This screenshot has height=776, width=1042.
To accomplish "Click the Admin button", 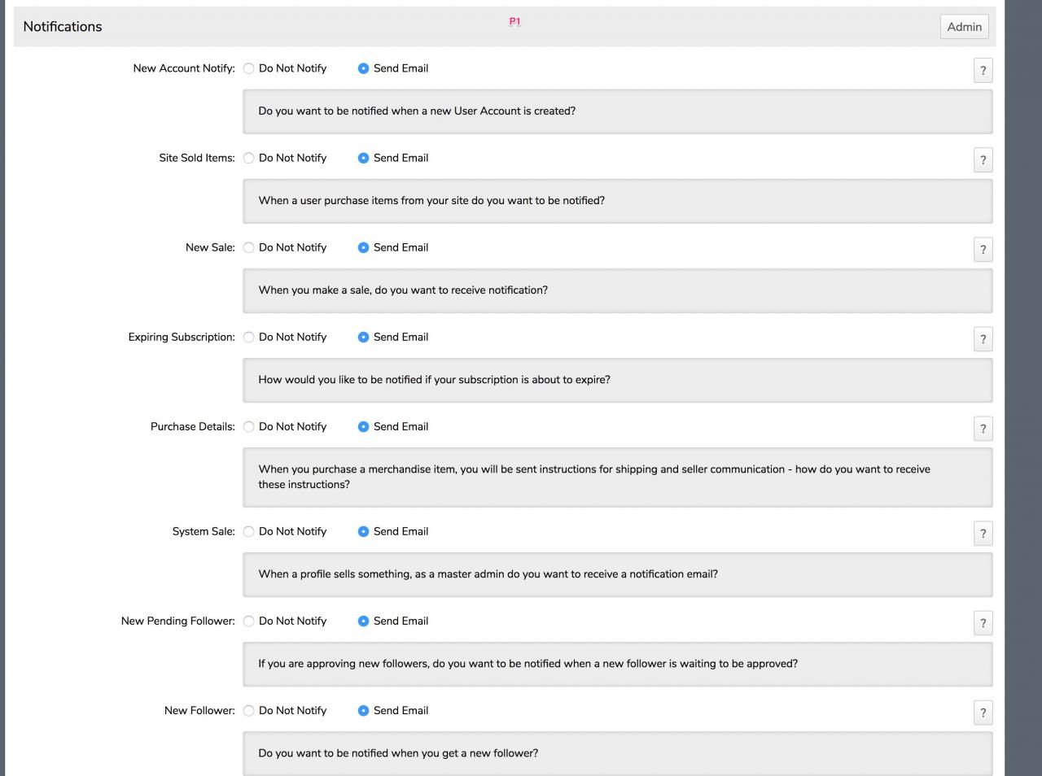I will point(964,27).
